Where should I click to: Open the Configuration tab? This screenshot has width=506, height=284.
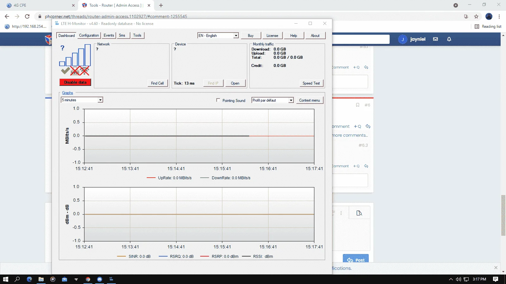[x=89, y=35]
